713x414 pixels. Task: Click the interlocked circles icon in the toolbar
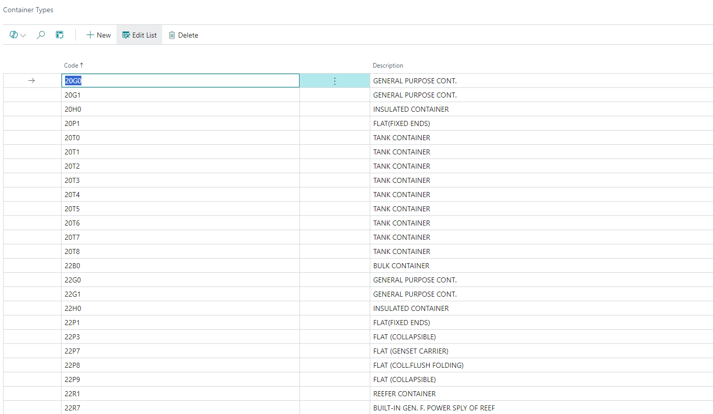click(13, 35)
